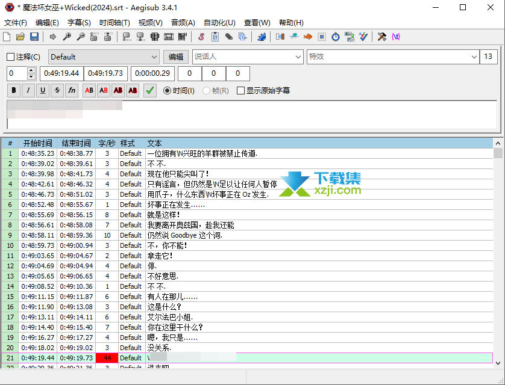505x385 pixels.
Task: Open the 音频(A) menu
Action: 183,23
